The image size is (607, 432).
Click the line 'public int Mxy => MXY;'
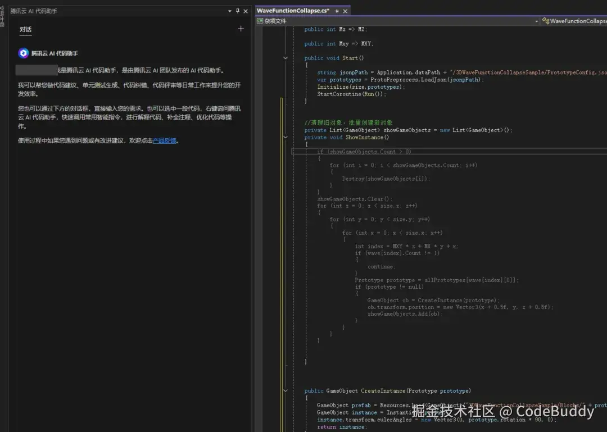[x=339, y=44]
